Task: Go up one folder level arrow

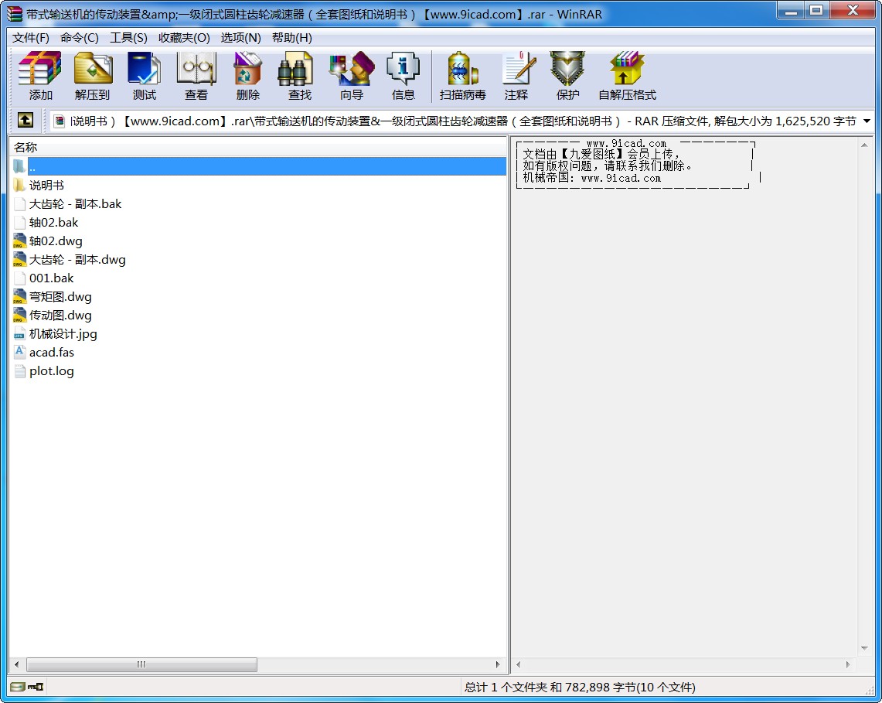Action: [26, 121]
